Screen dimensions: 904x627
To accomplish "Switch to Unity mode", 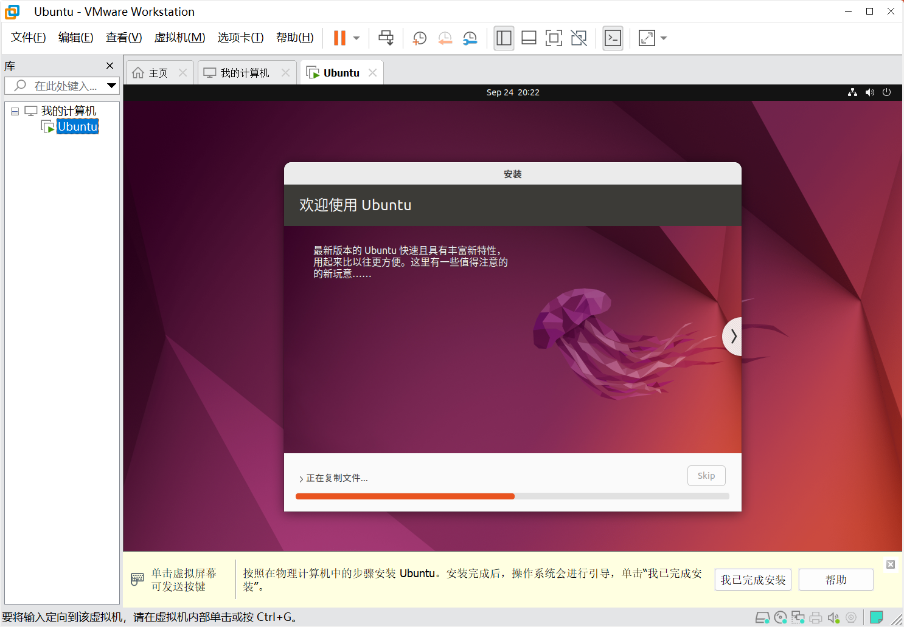I will (x=579, y=38).
